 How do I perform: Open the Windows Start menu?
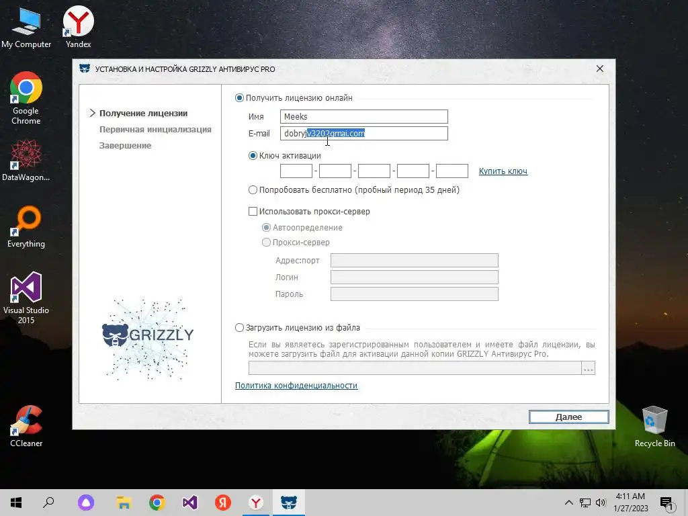pyautogui.click(x=16, y=503)
